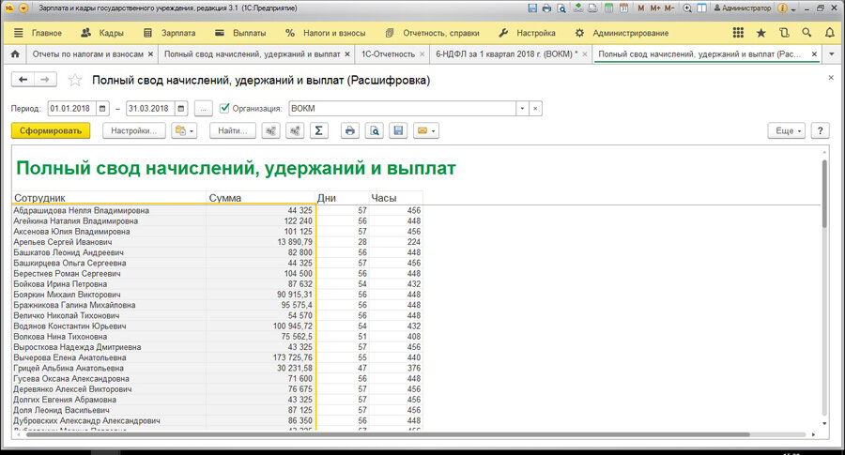The image size is (845, 455).
Task: Open the start date calendar picker
Action: (x=102, y=108)
